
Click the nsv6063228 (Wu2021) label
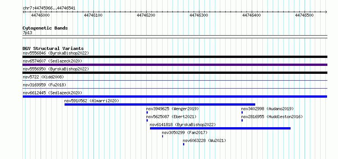pos(204,140)
